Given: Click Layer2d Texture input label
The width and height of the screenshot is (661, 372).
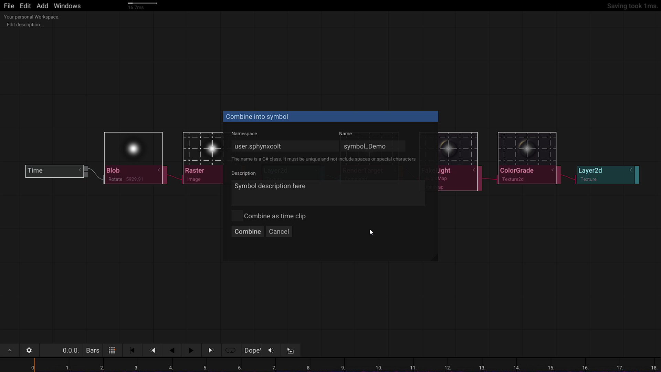Looking at the screenshot, I should (588, 179).
